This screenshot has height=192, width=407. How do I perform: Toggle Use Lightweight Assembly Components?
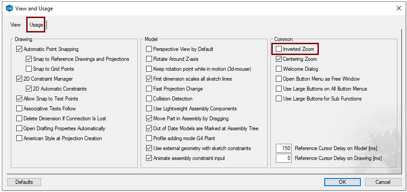coord(149,109)
